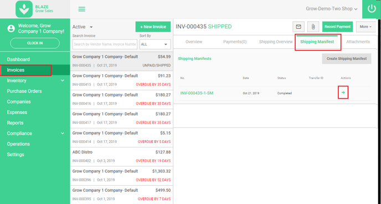The image size is (381, 204).
Task: Expand the Inventory sidebar submenu
Action: (x=63, y=80)
